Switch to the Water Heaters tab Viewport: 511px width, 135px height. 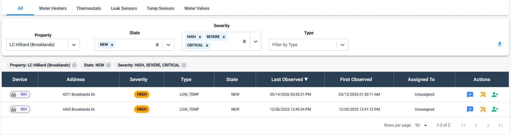53,8
